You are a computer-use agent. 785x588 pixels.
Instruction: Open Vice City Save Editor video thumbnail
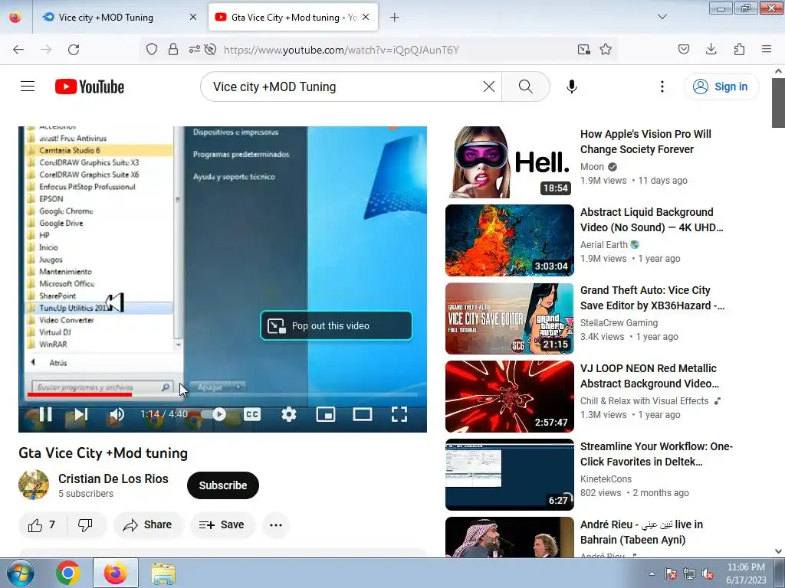(x=510, y=318)
